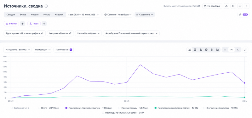Image resolution: width=252 pixels, height=118 pixels.
Task: Open the 'Цель • Не выбрана' dropdown
Action: pyautogui.click(x=89, y=33)
